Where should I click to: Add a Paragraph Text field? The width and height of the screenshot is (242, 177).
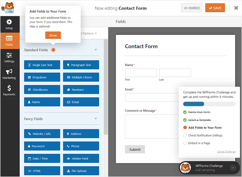point(81,65)
